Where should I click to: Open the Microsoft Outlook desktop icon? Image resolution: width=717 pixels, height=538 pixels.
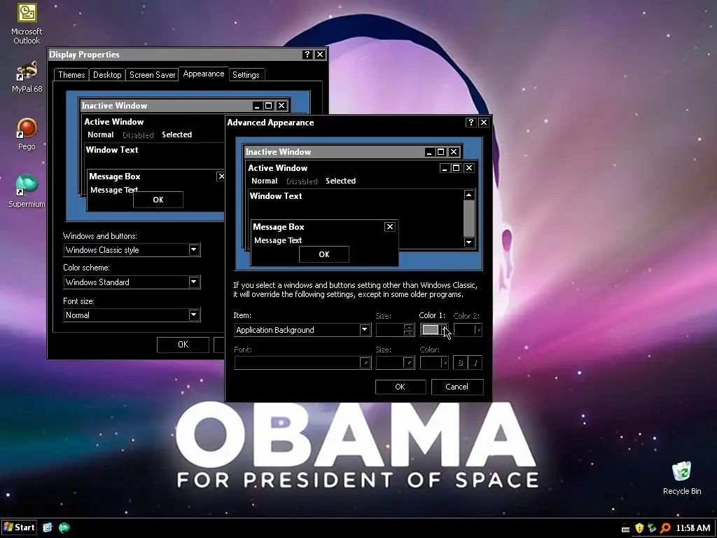(x=27, y=25)
